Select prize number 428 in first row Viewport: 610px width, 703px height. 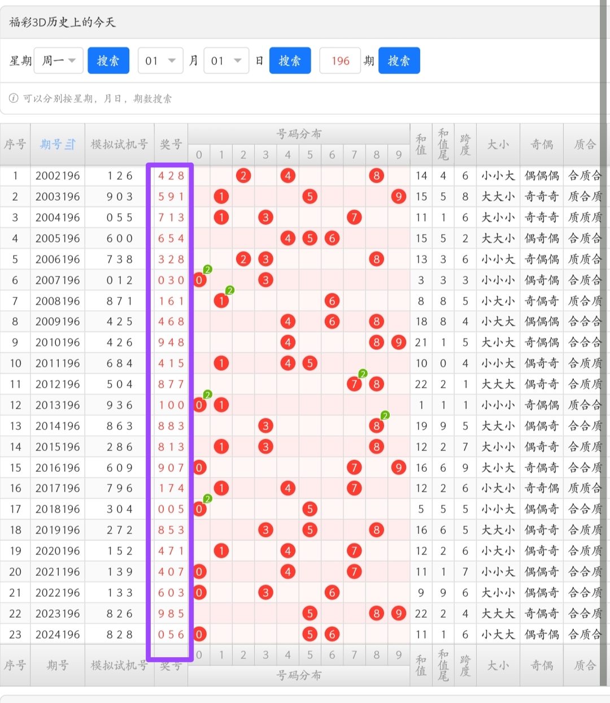click(x=171, y=176)
